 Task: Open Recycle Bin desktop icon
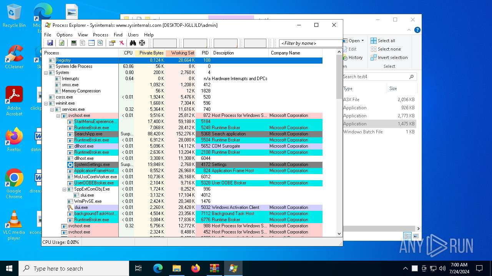(x=14, y=16)
